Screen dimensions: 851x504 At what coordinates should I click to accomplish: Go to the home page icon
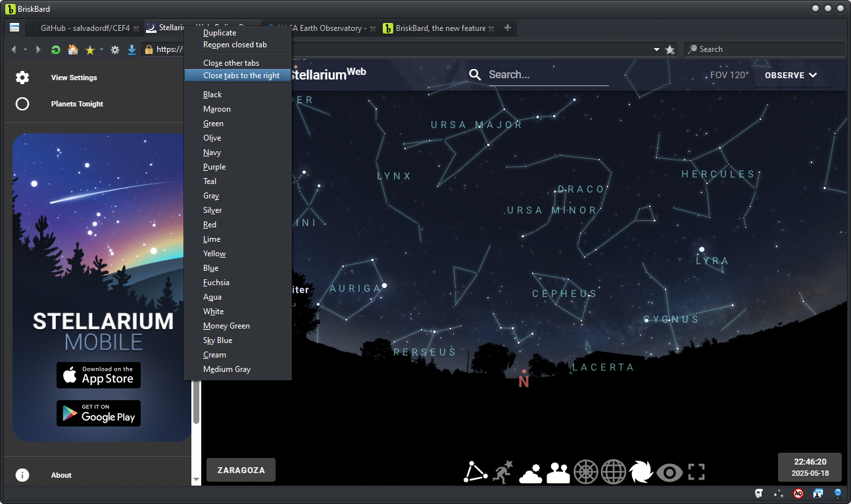pyautogui.click(x=73, y=49)
